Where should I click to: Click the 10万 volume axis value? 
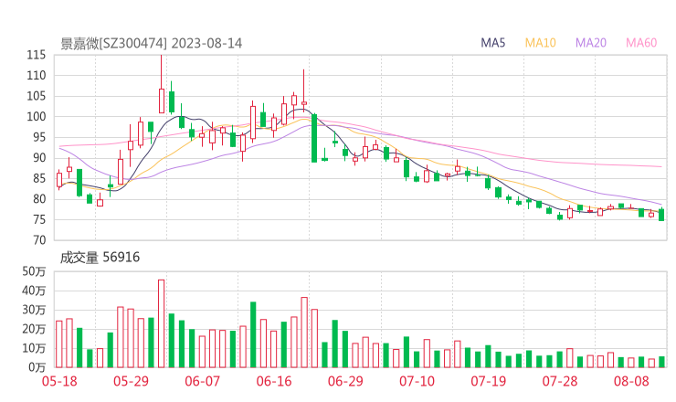[x=34, y=348]
